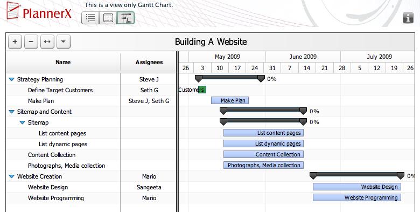
Task: Click the June 2009 month header
Action: pyautogui.click(x=303, y=57)
